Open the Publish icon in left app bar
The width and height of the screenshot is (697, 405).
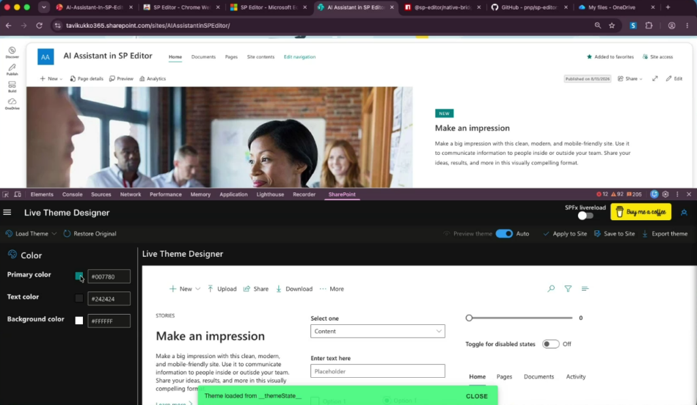coord(12,69)
